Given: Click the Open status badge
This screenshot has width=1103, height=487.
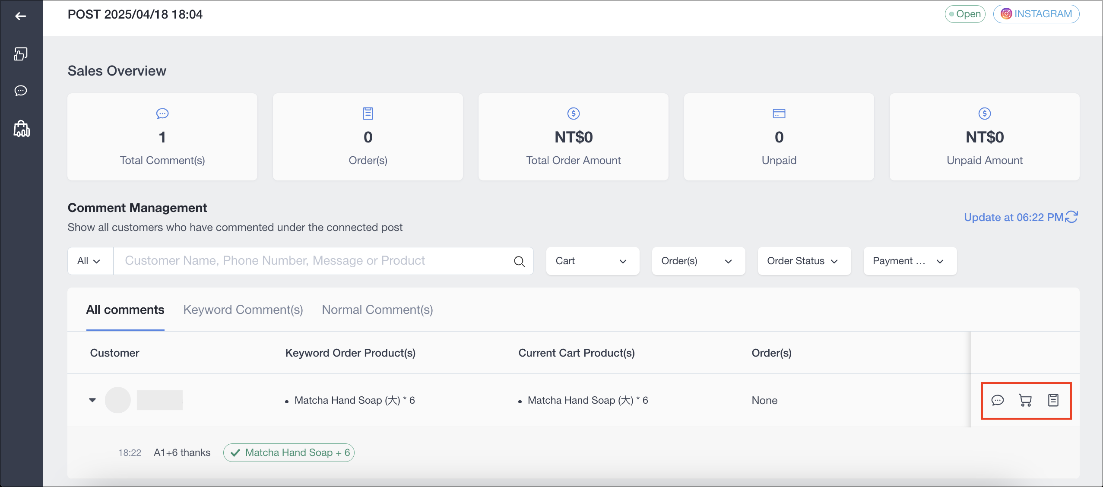Looking at the screenshot, I should pos(965,14).
